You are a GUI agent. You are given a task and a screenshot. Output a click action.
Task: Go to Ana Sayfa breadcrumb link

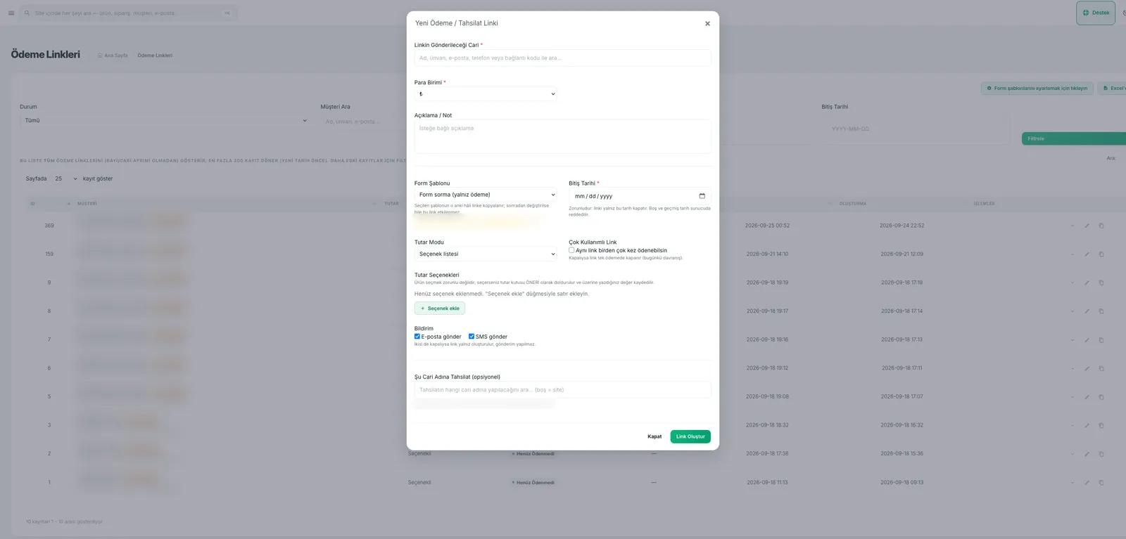116,56
